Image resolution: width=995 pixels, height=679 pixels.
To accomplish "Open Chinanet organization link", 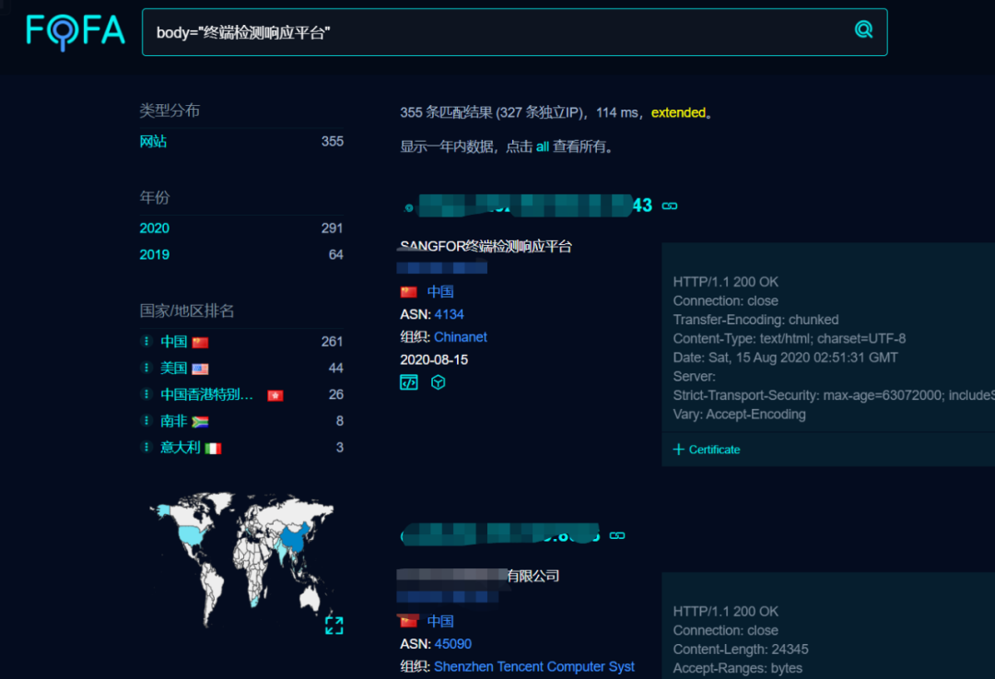I will (x=460, y=337).
